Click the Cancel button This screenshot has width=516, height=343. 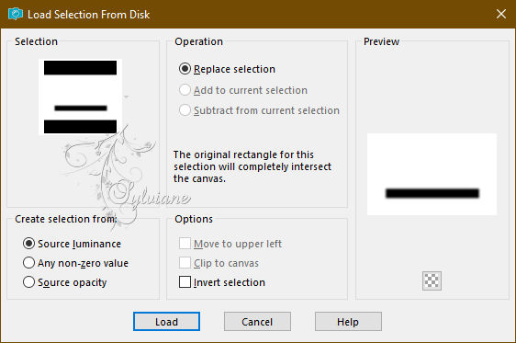tap(257, 322)
